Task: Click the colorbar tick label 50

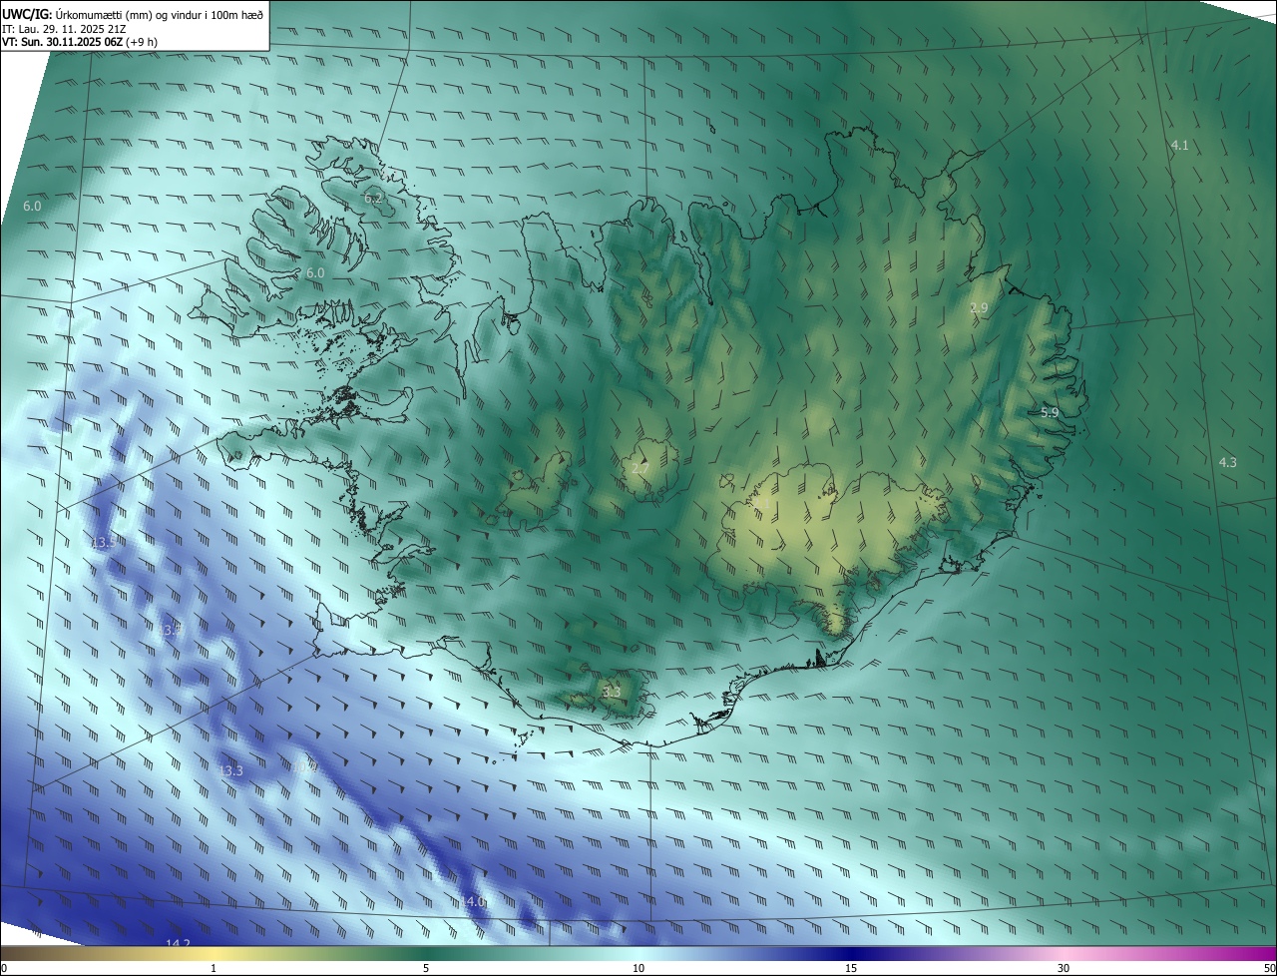Action: click(1269, 968)
